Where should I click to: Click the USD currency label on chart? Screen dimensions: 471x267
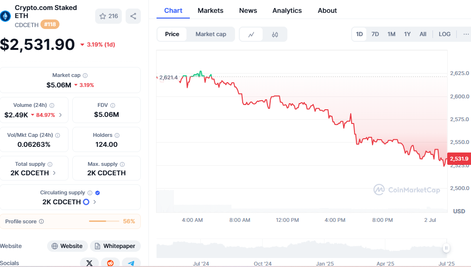[459, 211]
